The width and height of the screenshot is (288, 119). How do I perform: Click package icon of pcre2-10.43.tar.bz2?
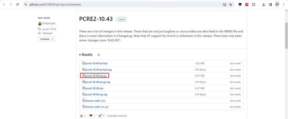[x=83, y=63]
